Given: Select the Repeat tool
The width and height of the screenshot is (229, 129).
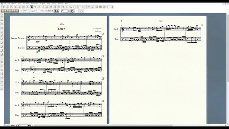Looking at the screenshot, I should [x=55, y=7].
